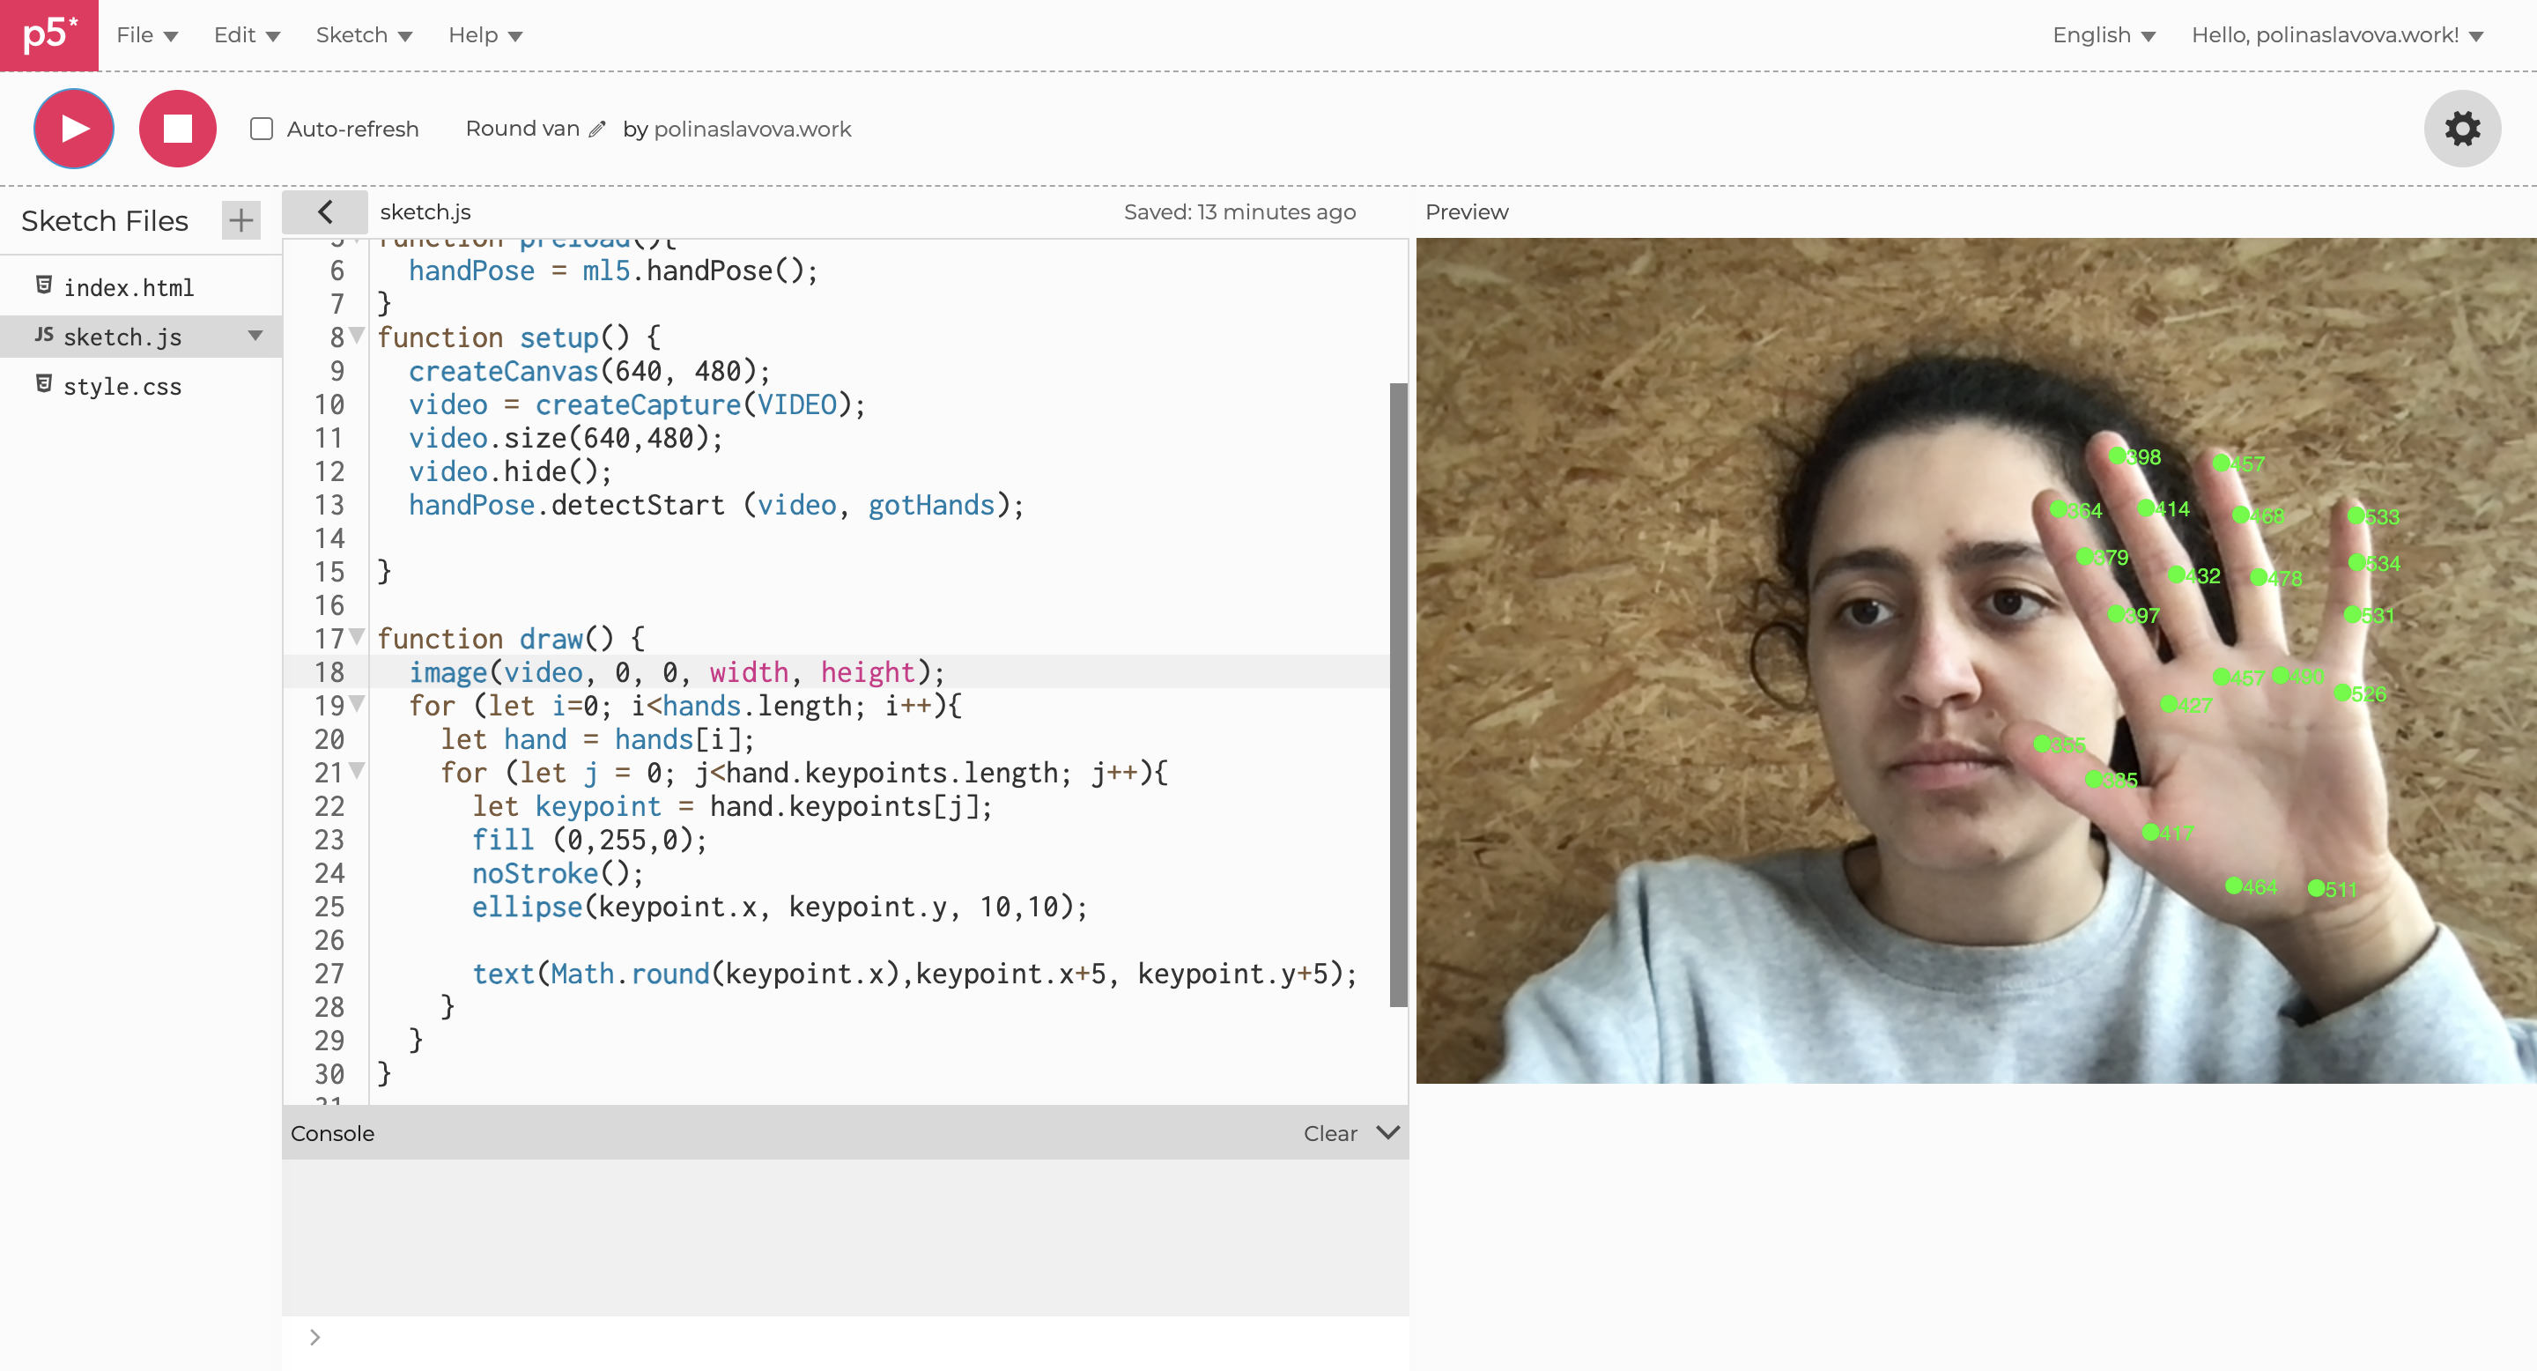
Task: Collapse the Sketch Files sidebar with the arrow
Action: pos(325,211)
